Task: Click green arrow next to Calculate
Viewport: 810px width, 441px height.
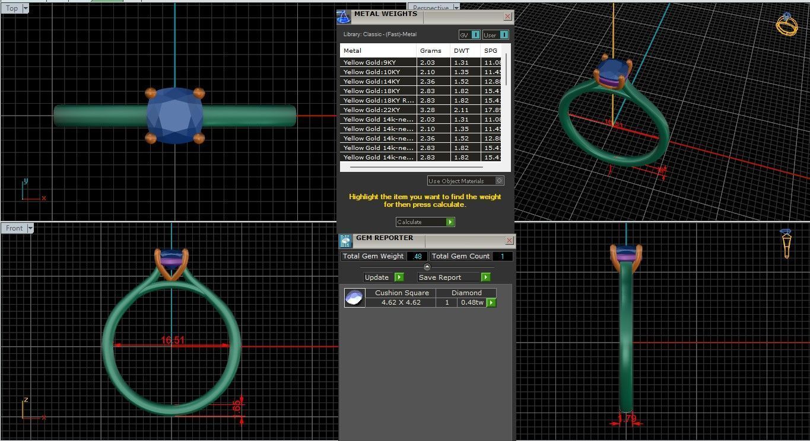Action: [450, 222]
